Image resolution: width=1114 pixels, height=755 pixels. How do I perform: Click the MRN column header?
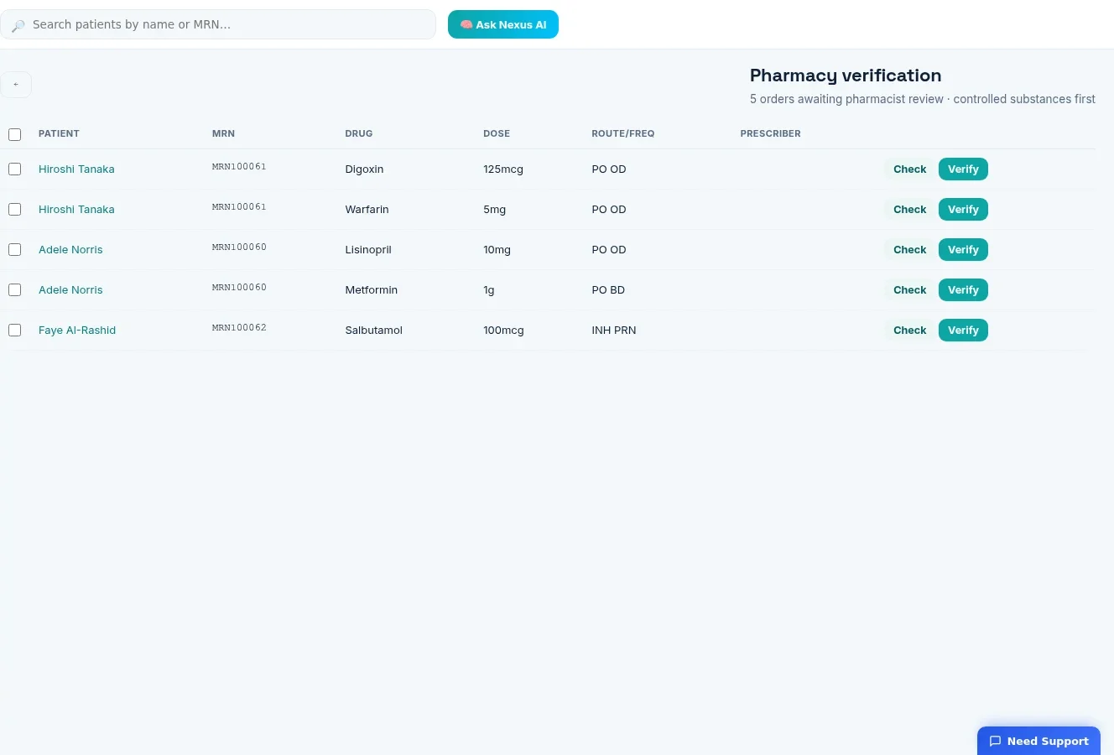pyautogui.click(x=223, y=133)
